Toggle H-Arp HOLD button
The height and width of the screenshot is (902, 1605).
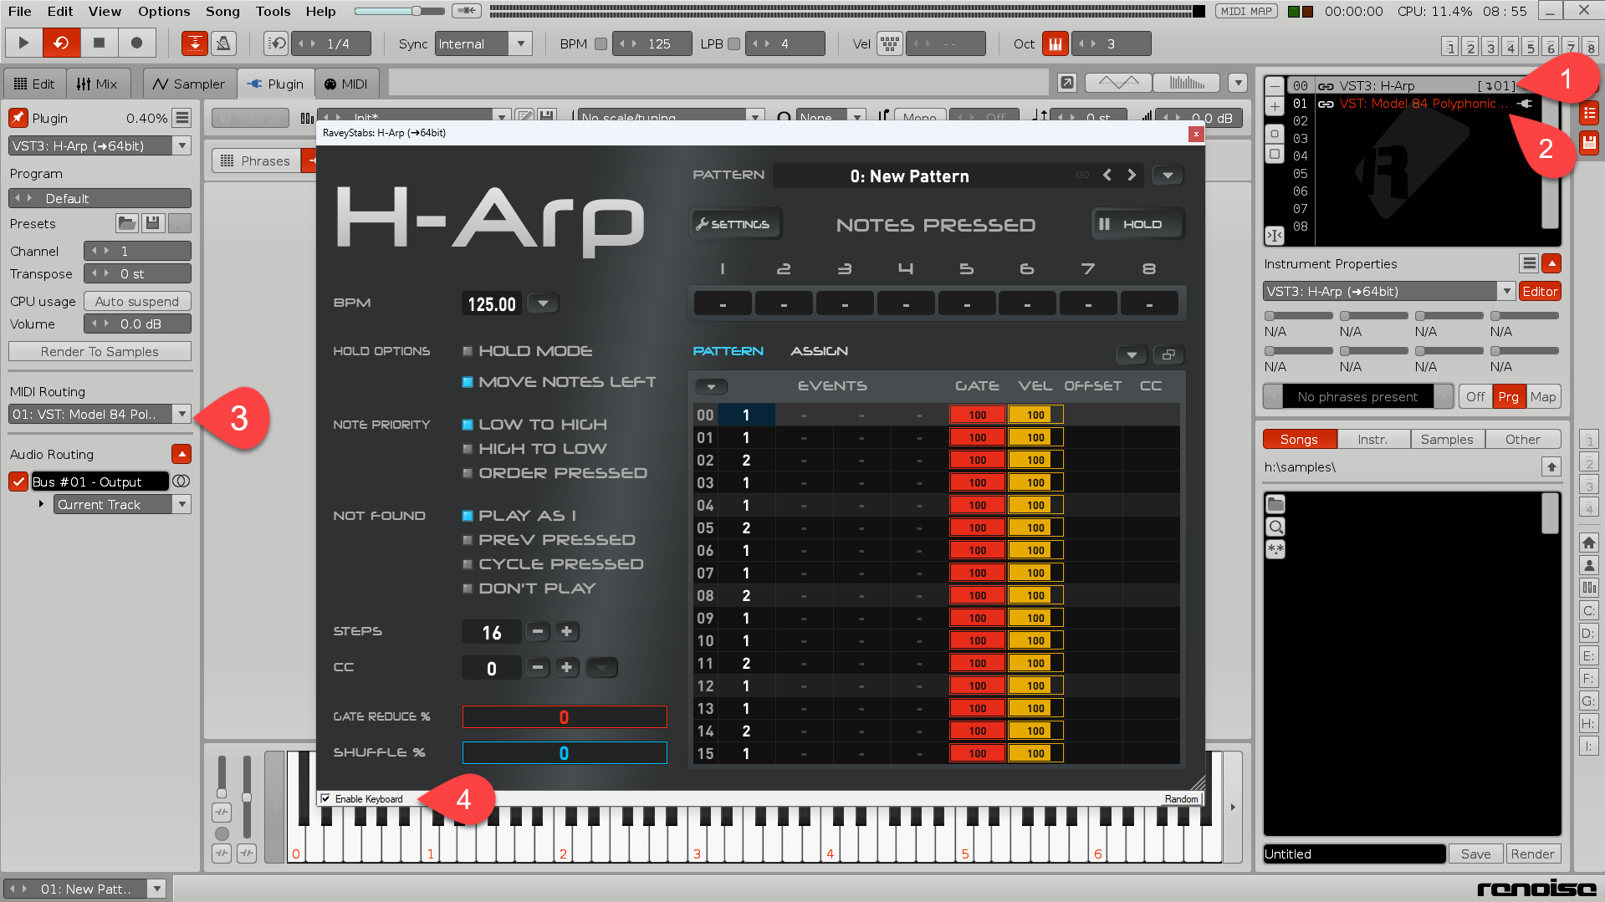point(1137,224)
